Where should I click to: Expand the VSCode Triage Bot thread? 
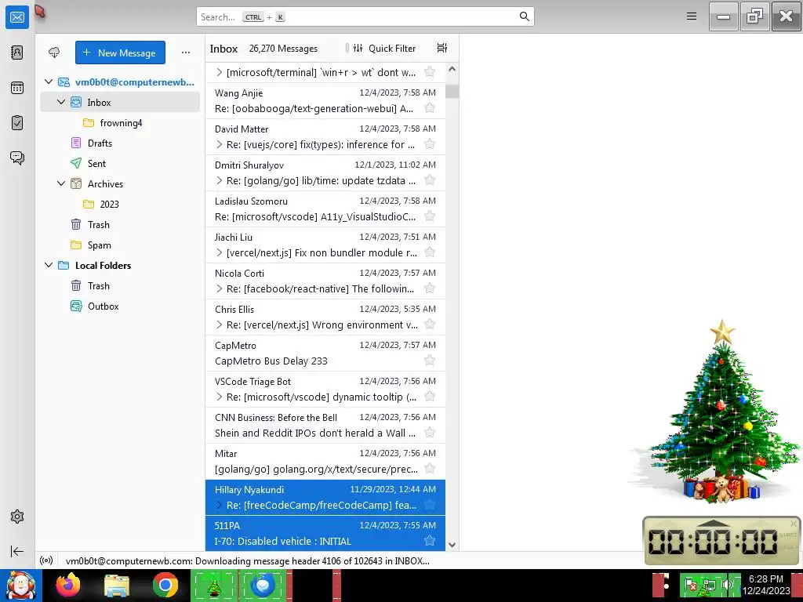tap(220, 397)
